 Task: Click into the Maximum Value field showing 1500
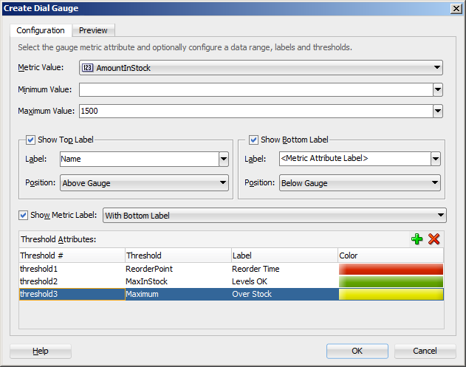click(x=256, y=112)
